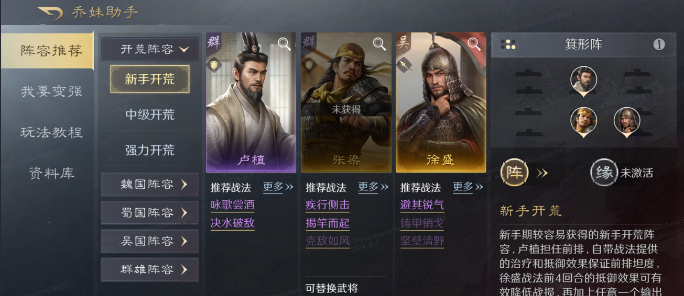
Task: Open the 玩法教程 tab
Action: click(x=51, y=132)
